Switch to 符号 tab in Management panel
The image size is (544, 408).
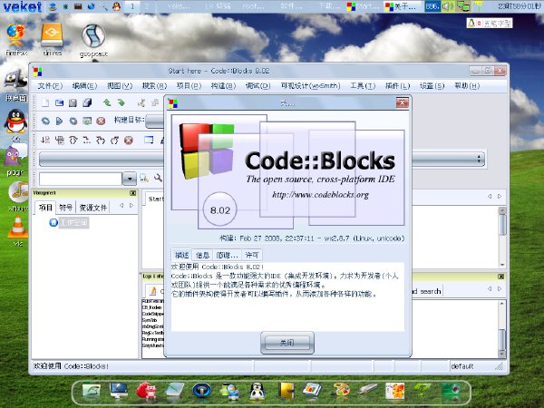click(65, 208)
